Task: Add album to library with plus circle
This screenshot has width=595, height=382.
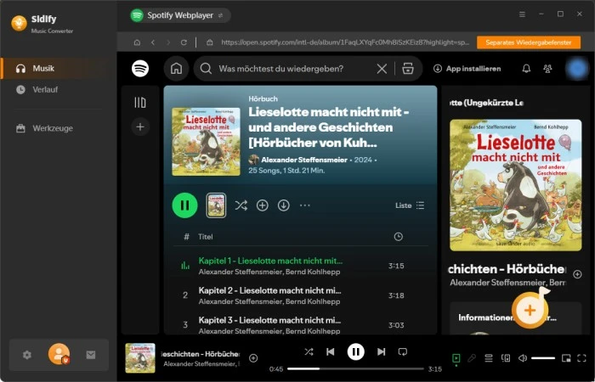Action: coord(262,205)
